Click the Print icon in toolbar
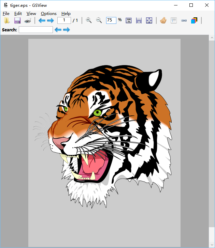Image resolution: width=215 pixels, height=248 pixels. (x=28, y=20)
